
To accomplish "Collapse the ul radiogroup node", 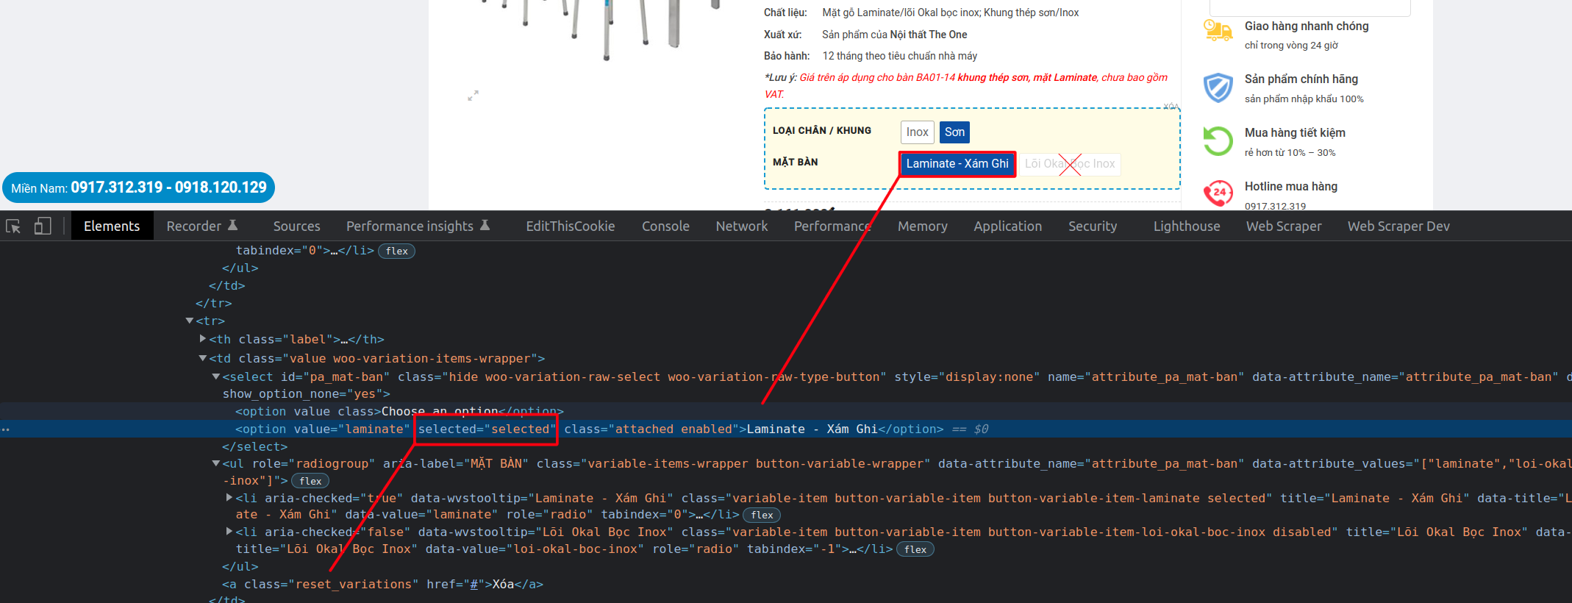I will (x=216, y=463).
